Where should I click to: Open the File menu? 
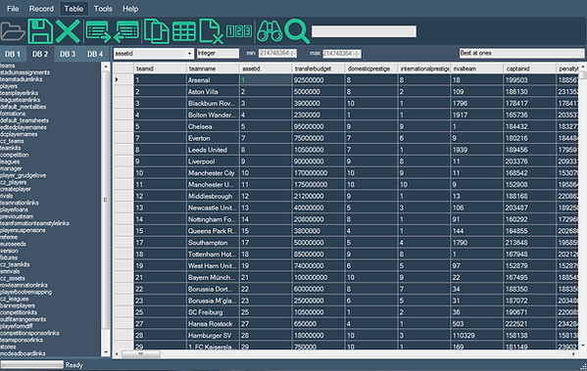[13, 9]
